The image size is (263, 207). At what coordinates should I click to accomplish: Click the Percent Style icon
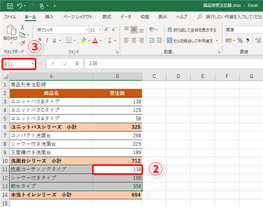(240, 41)
